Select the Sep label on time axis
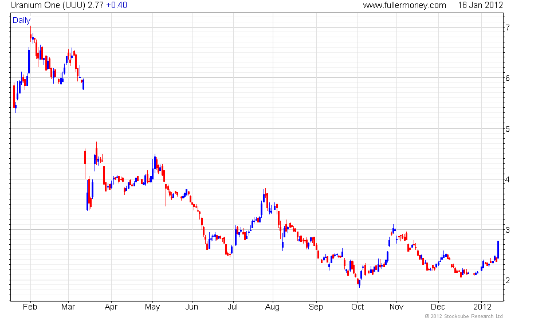Screen dimensions: 550x321 pyautogui.click(x=316, y=307)
